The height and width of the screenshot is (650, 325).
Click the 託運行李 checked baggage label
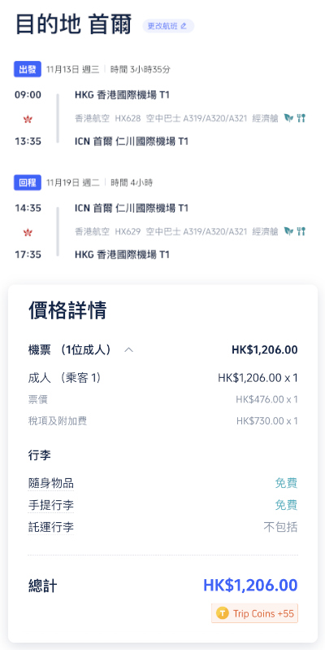[x=51, y=527]
